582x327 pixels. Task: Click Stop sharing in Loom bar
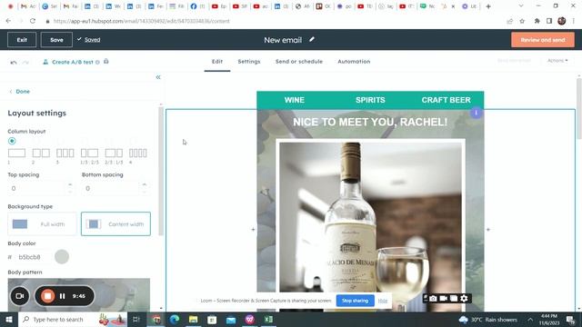pos(355,301)
